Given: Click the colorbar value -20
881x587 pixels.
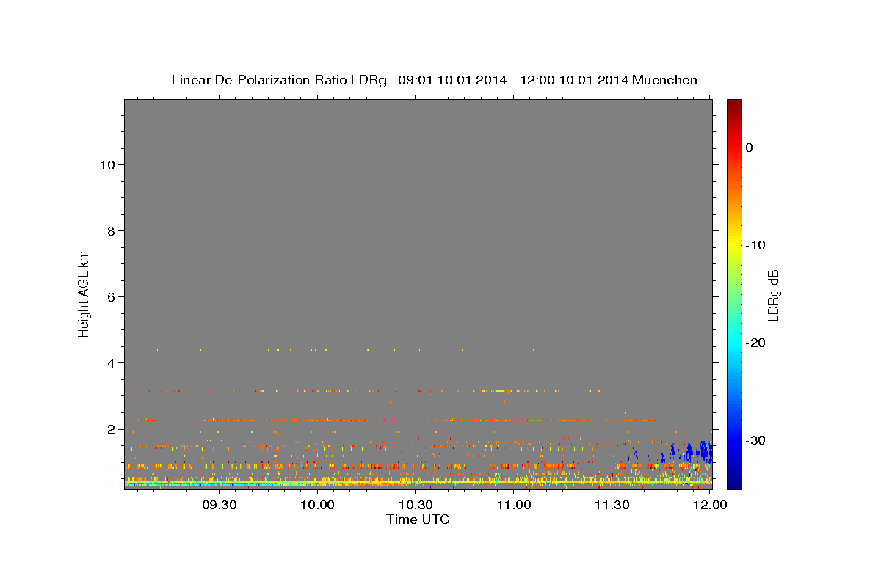Looking at the screenshot, I should tap(755, 343).
